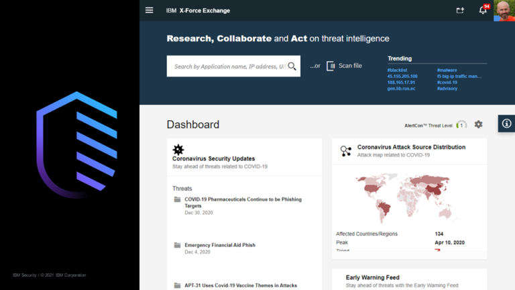Open trending f5 big-ip traffic man... link
515x290 pixels.
(459, 77)
